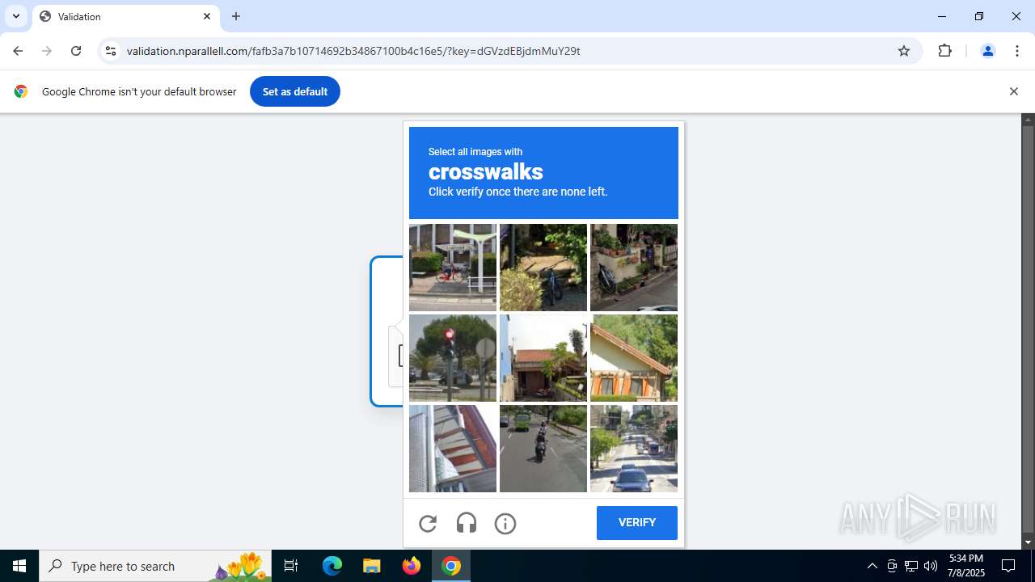The height and width of the screenshot is (582, 1035).
Task: Open volume control tray icon
Action: pyautogui.click(x=931, y=566)
